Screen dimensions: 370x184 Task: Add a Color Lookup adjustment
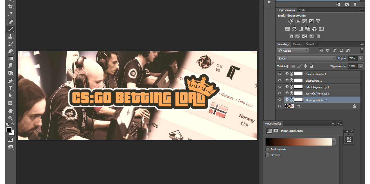(x=321, y=29)
